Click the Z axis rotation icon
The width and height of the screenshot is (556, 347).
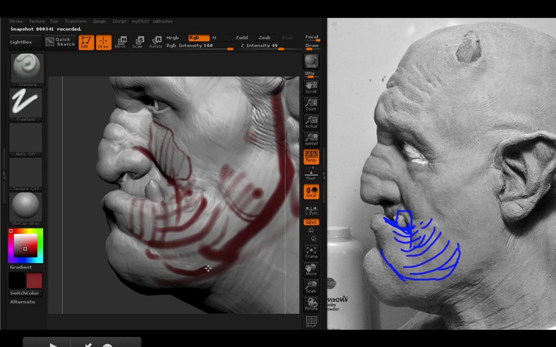314,239
